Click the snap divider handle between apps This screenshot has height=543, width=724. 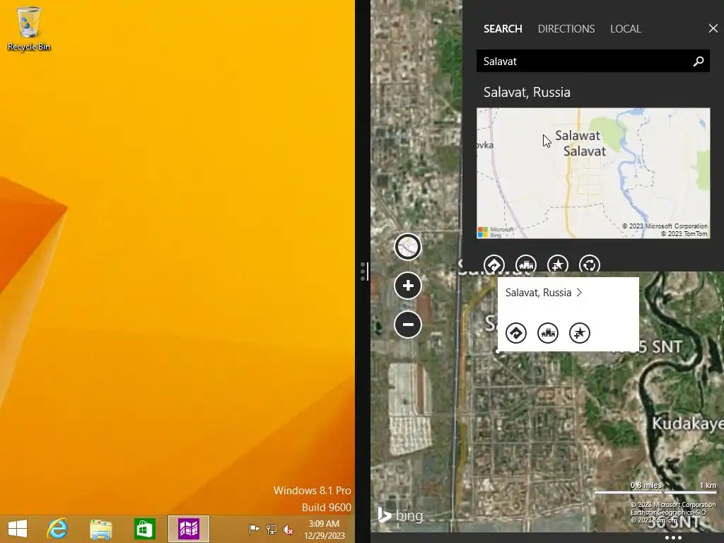[x=363, y=271]
